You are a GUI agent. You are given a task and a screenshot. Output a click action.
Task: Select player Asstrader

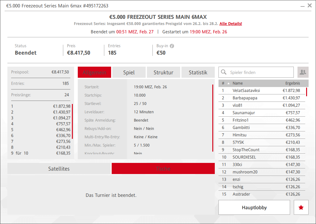pyautogui.click(x=262, y=194)
